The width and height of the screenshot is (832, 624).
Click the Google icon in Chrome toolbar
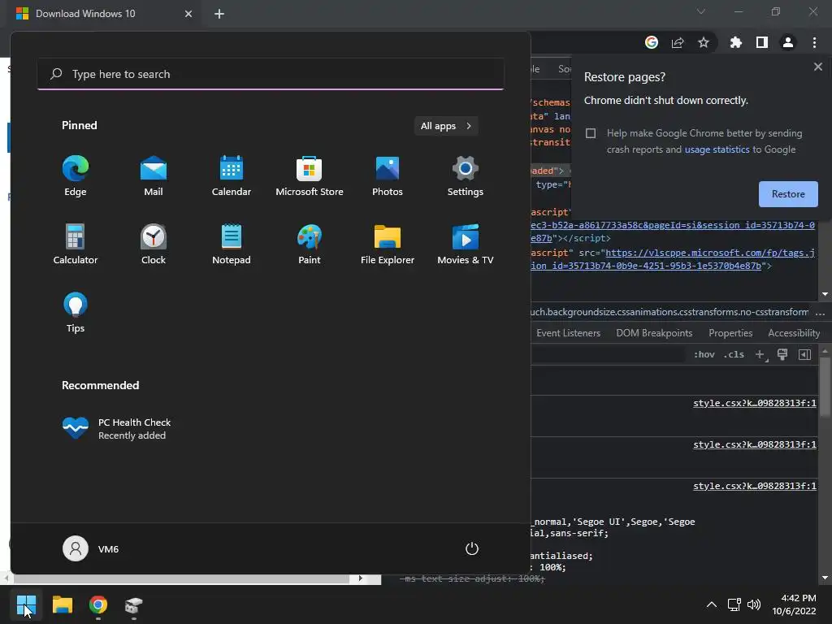(x=652, y=42)
